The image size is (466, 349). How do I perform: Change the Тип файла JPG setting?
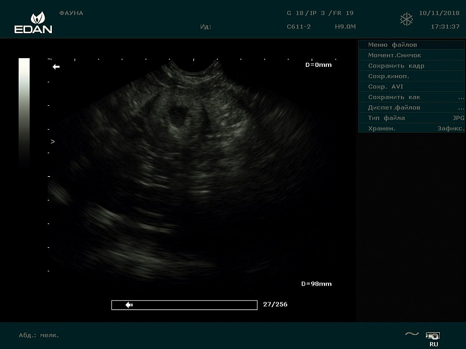411,118
